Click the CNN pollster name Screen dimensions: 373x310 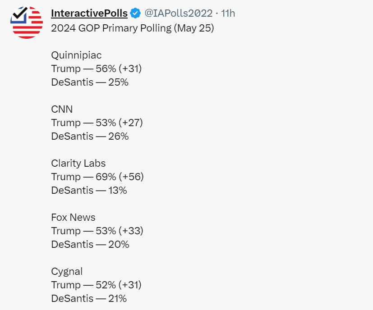pos(62,109)
